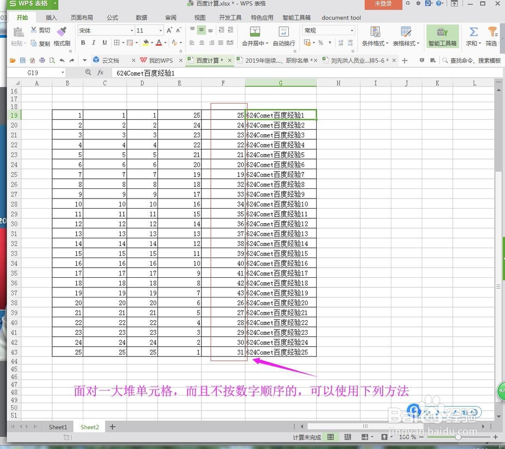Image resolution: width=505 pixels, height=449 pixels.
Task: Toggle Underline formatting
Action: point(105,42)
